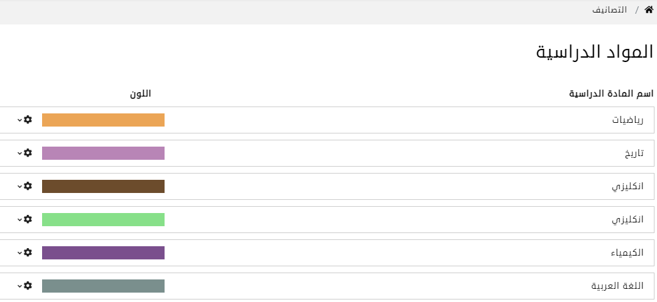Click the purple color bar for الكيمياء
Image resolution: width=657 pixels, height=302 pixels.
point(103,253)
